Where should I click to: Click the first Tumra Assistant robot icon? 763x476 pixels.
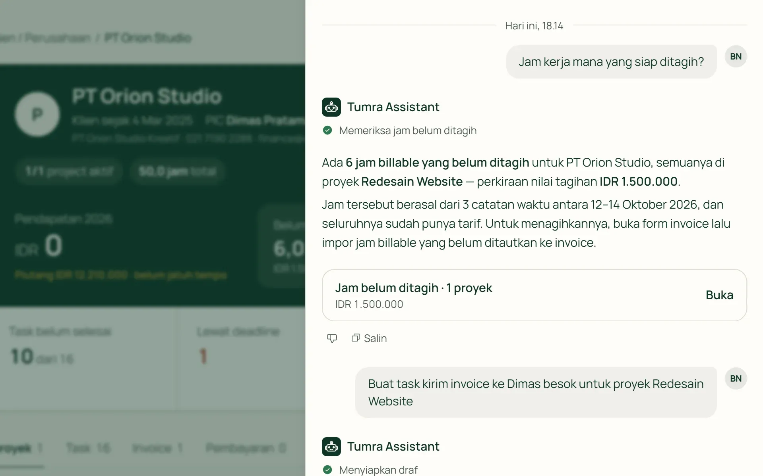pos(331,107)
